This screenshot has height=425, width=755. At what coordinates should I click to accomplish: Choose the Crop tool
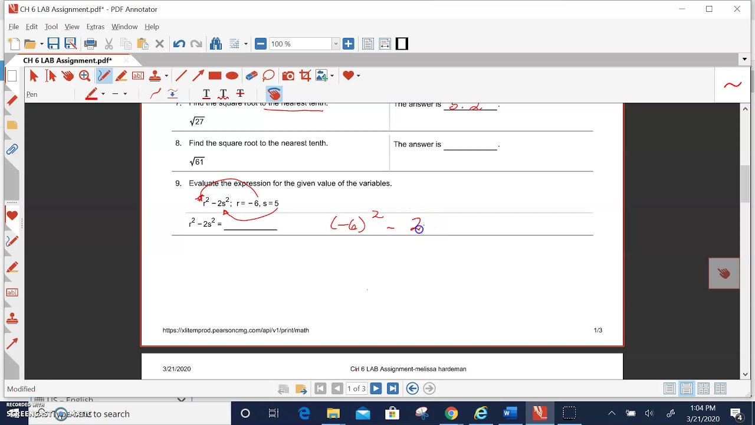click(305, 76)
